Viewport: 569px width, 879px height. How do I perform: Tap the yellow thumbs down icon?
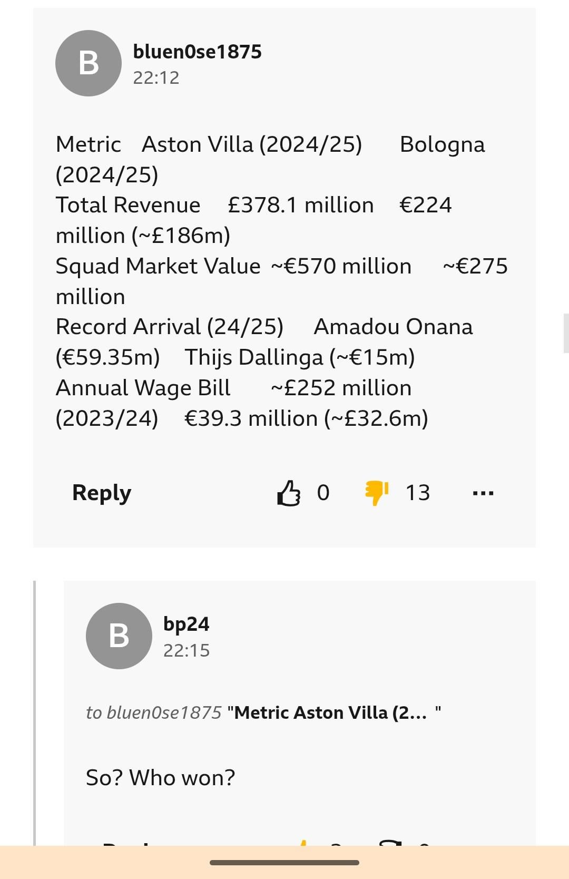pos(377,492)
